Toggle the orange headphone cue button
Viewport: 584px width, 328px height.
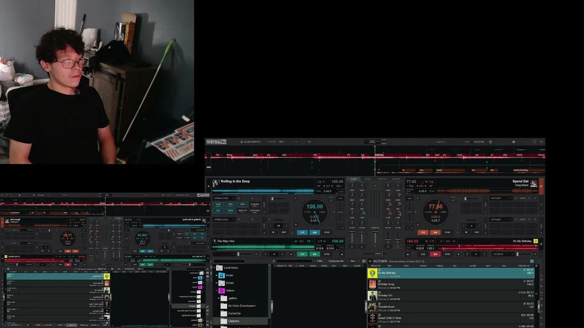pos(398,246)
